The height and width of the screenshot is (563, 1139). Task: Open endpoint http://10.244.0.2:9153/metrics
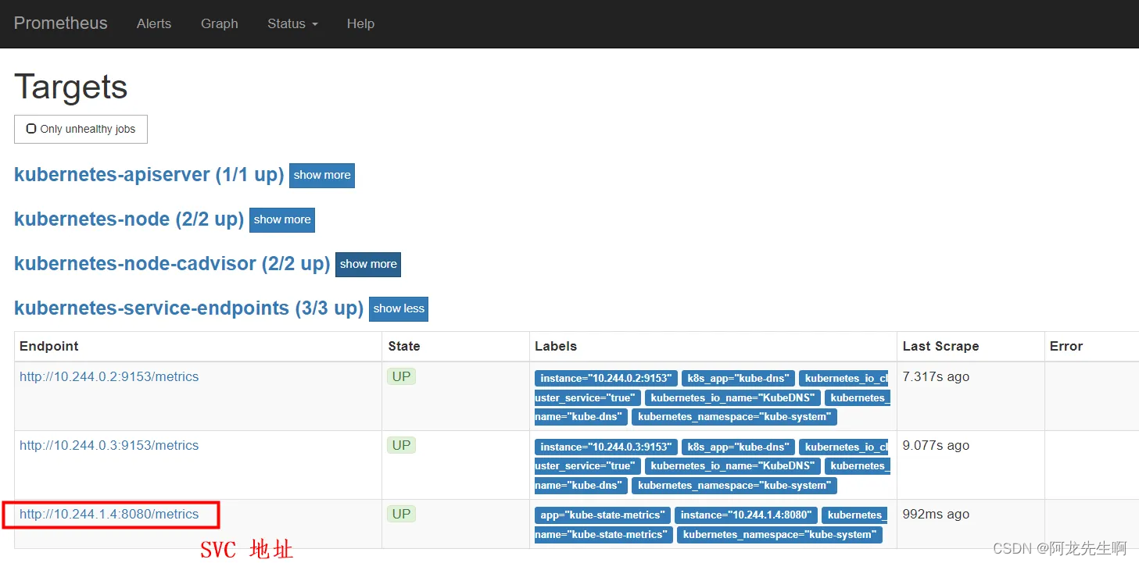[109, 376]
